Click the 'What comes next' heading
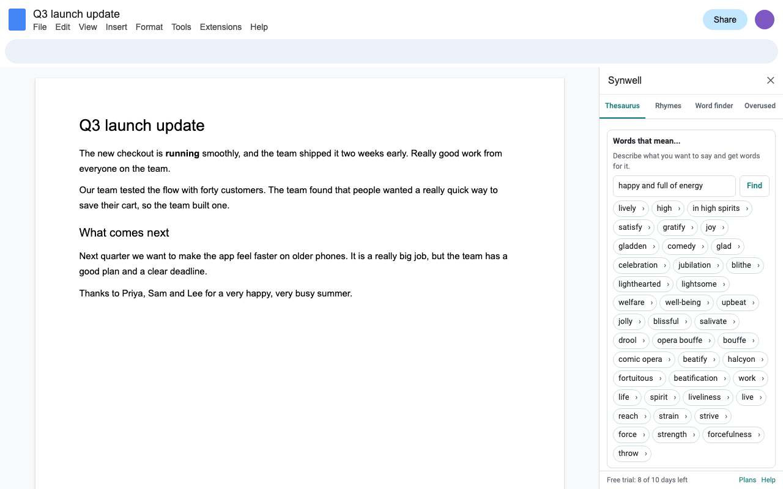The image size is (783, 489). [x=124, y=233]
